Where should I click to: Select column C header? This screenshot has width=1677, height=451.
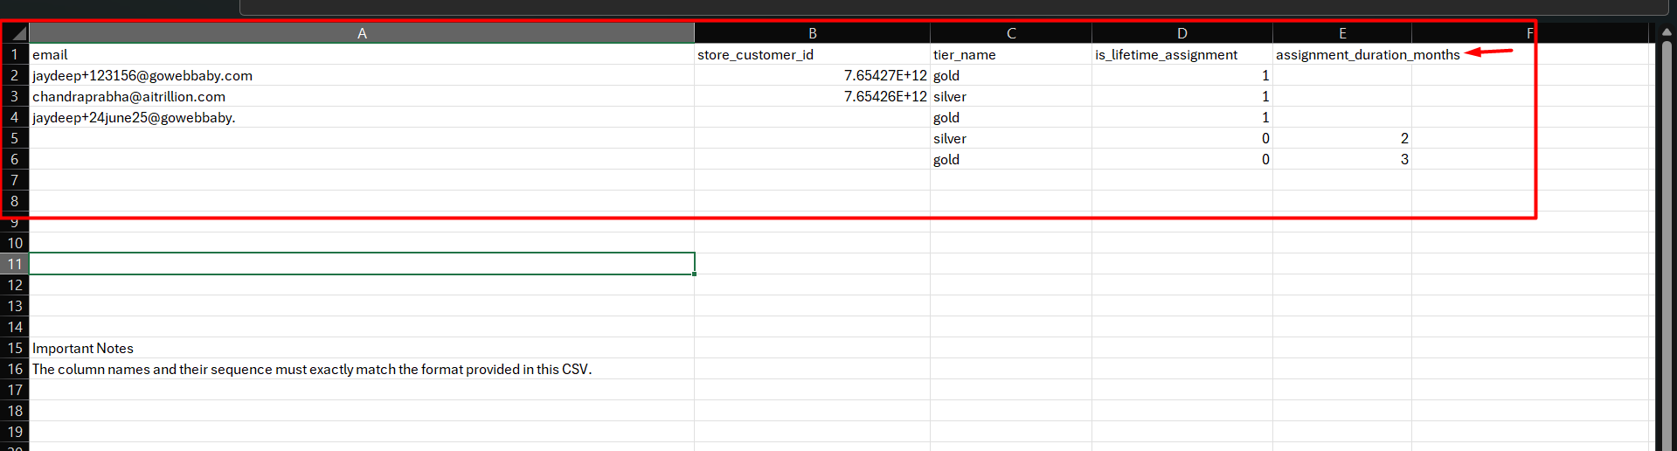click(x=1010, y=33)
